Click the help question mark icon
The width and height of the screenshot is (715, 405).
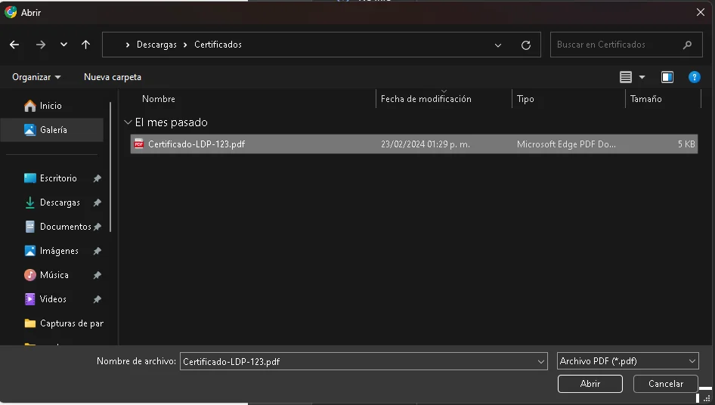coord(694,77)
